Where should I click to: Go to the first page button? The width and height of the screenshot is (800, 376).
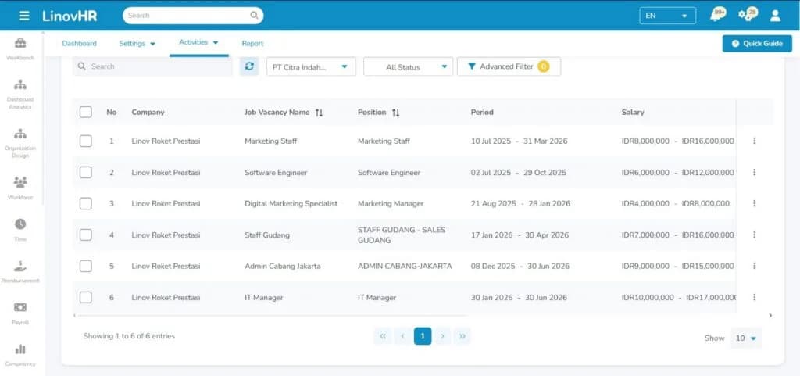[x=383, y=336]
